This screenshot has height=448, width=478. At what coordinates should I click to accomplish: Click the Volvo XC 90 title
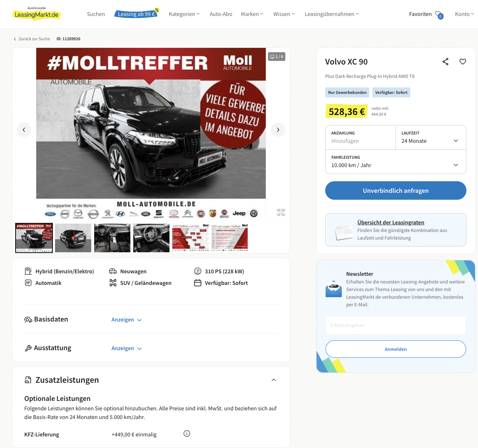point(346,62)
